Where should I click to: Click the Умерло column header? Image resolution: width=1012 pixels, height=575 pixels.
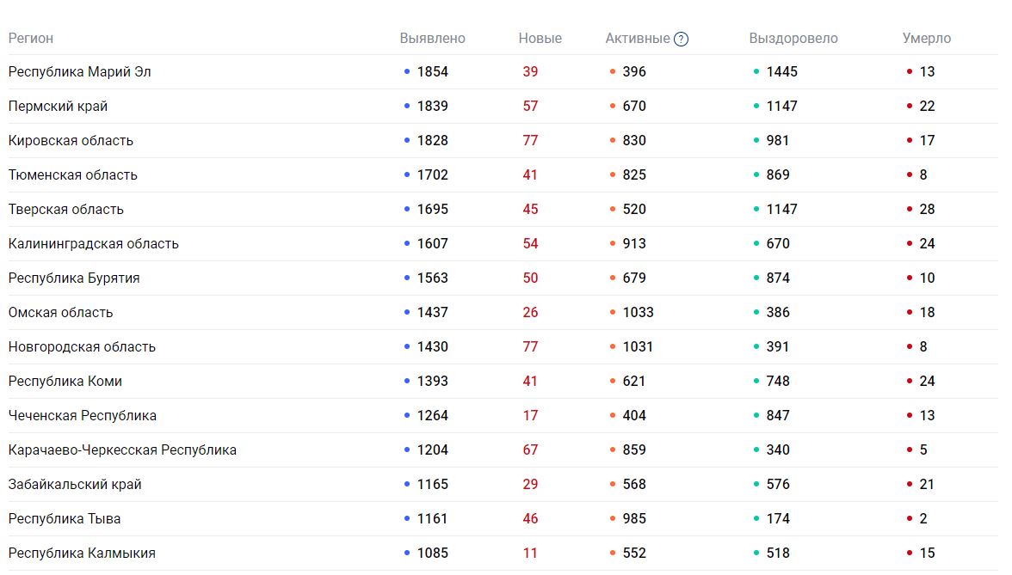[926, 39]
